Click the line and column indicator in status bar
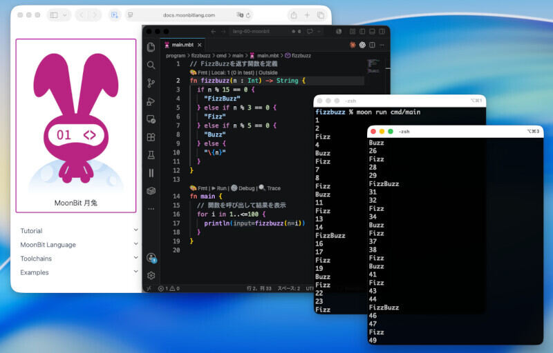This screenshot has height=353, width=553. pyautogui.click(x=259, y=288)
